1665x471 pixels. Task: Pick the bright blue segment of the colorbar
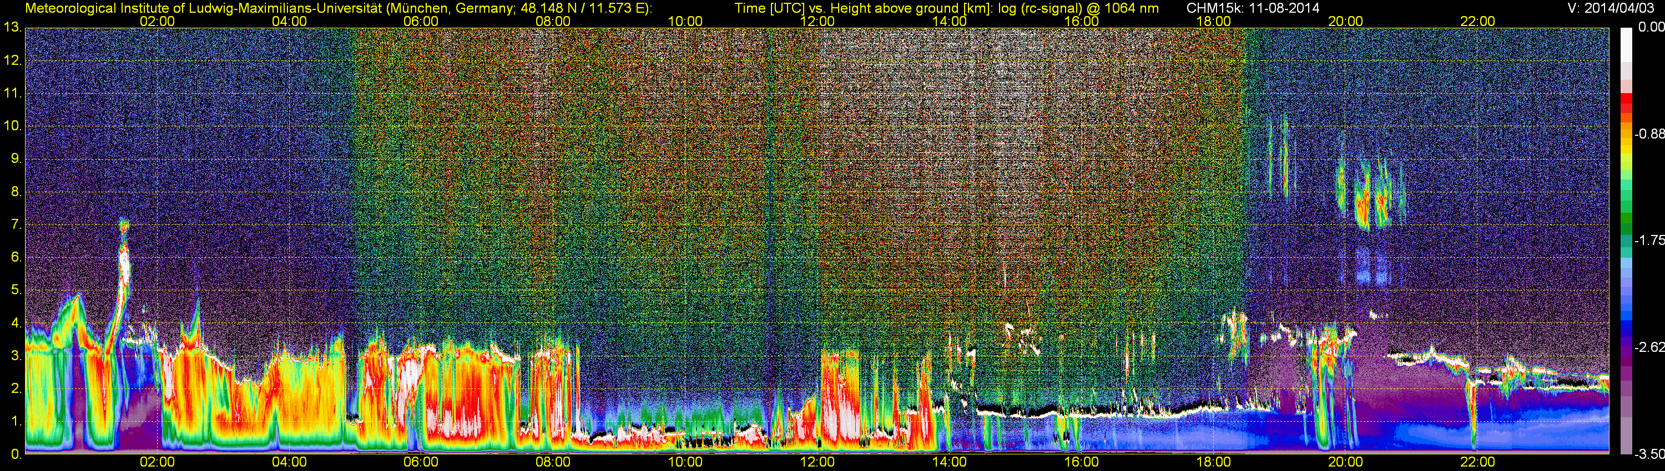pos(1626,316)
